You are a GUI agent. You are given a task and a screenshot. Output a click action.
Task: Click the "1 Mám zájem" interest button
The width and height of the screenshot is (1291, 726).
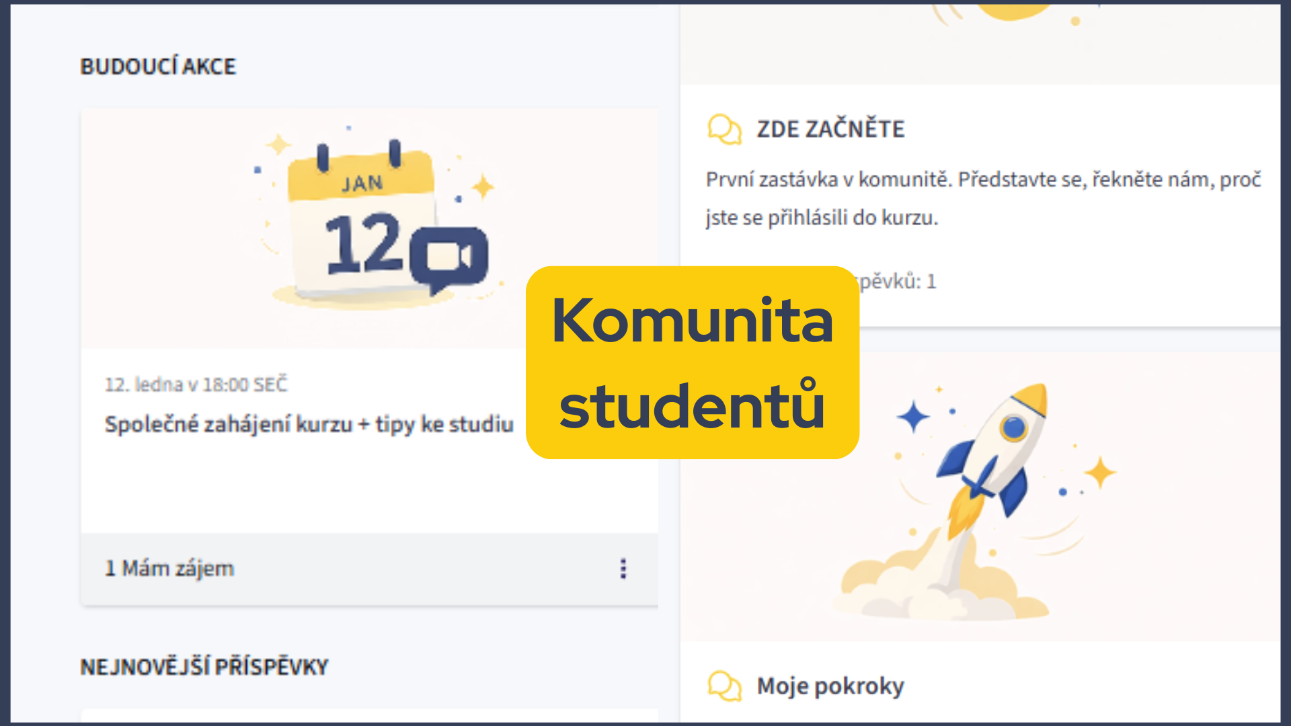[169, 569]
